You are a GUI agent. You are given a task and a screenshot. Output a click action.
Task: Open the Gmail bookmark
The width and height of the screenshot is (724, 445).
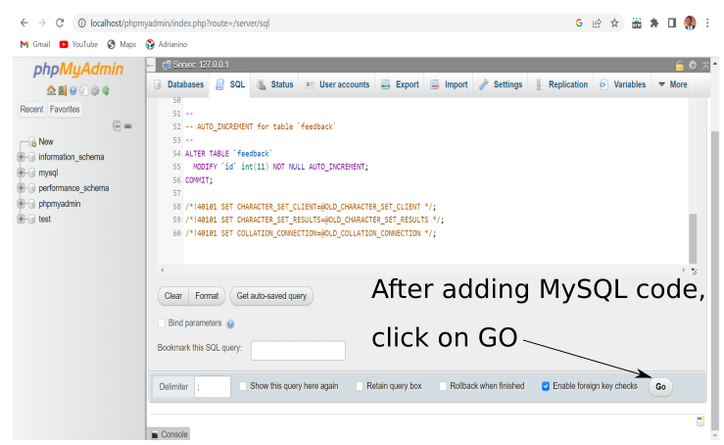pyautogui.click(x=35, y=44)
